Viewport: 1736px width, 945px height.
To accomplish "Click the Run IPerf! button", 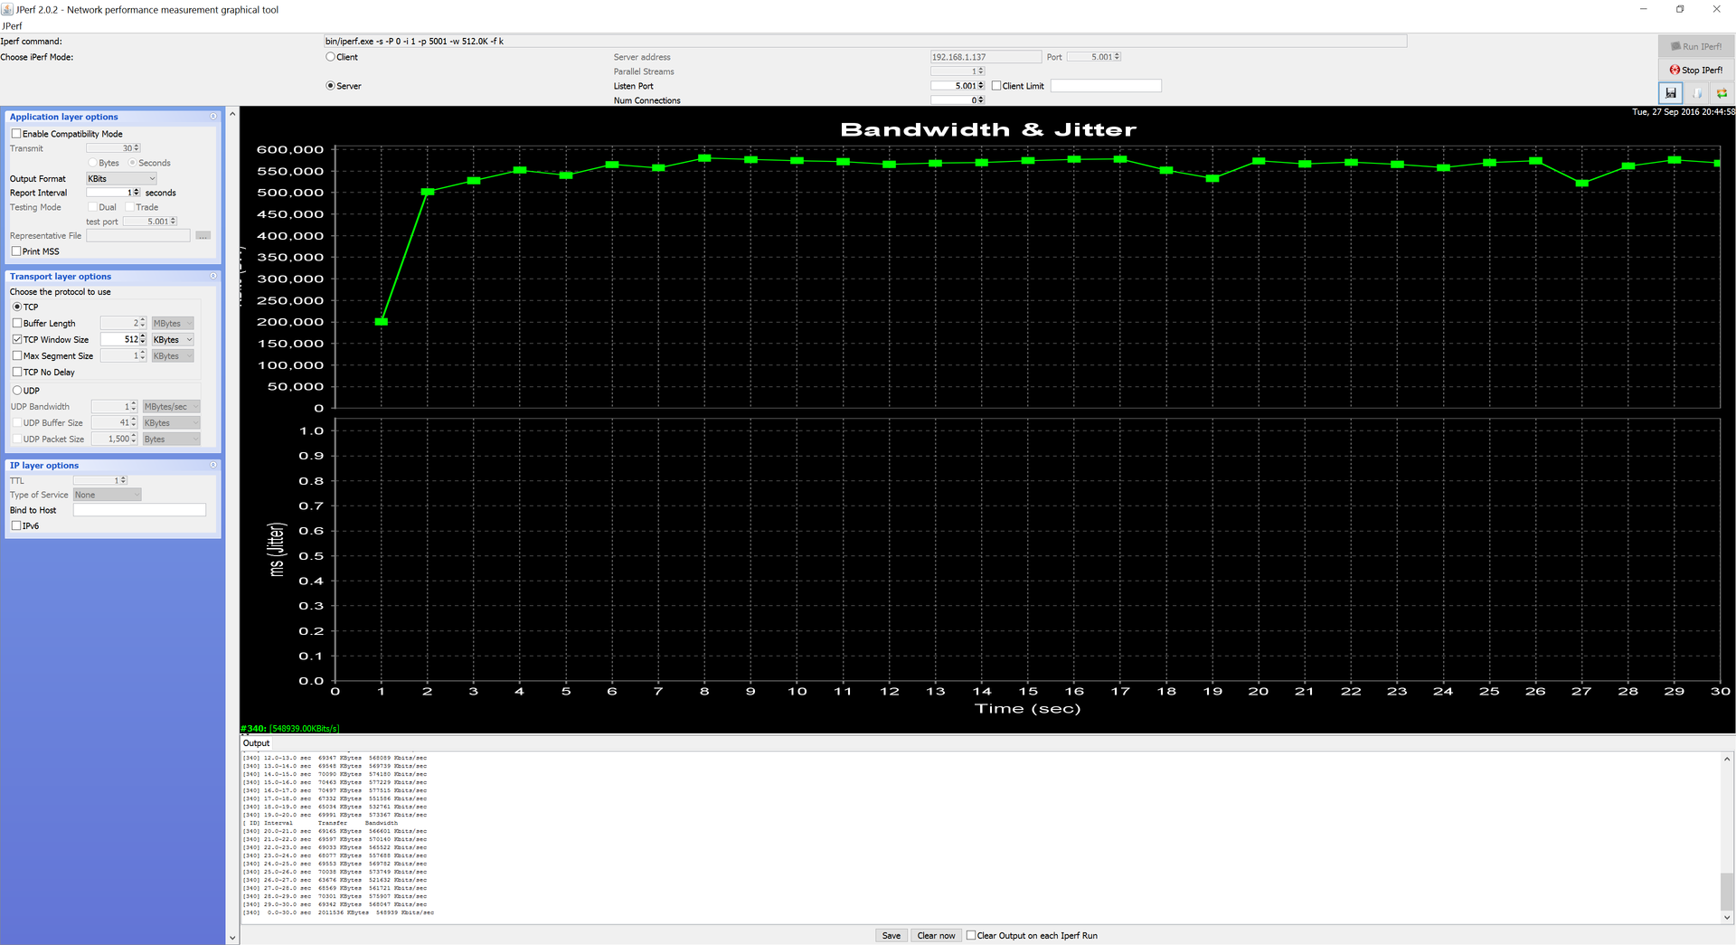I will tap(1696, 46).
